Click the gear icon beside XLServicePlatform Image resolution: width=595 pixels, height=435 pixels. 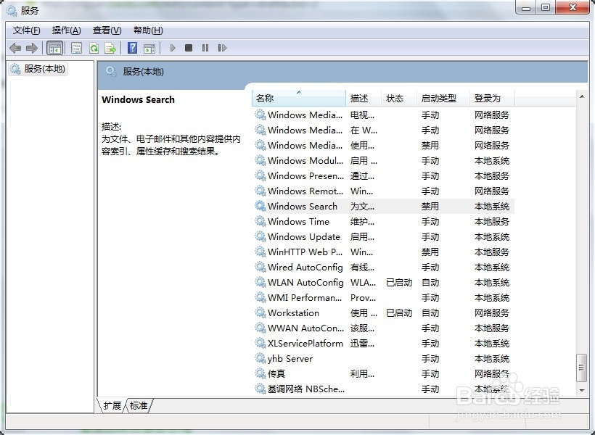pyautogui.click(x=260, y=343)
